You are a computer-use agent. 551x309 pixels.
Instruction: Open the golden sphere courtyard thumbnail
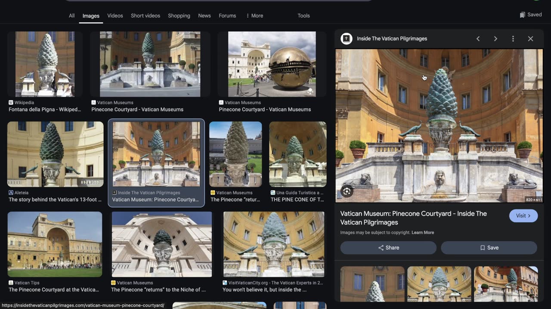[x=272, y=64]
